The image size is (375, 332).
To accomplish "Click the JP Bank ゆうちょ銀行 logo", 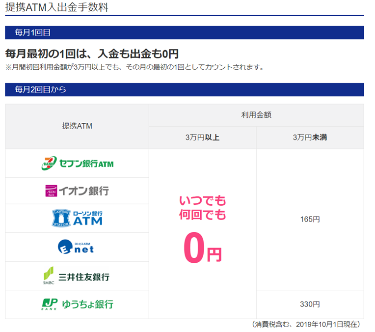I will (x=77, y=304).
